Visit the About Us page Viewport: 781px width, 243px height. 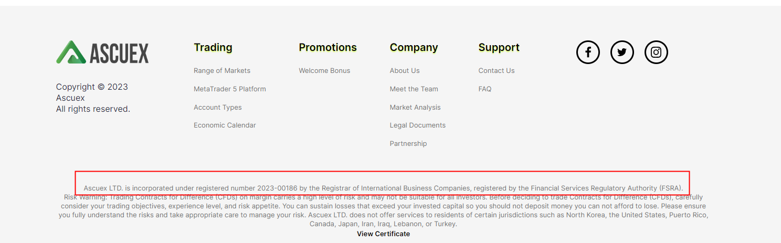(405, 71)
